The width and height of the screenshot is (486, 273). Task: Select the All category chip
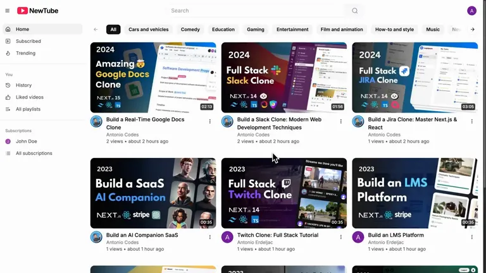tap(113, 30)
